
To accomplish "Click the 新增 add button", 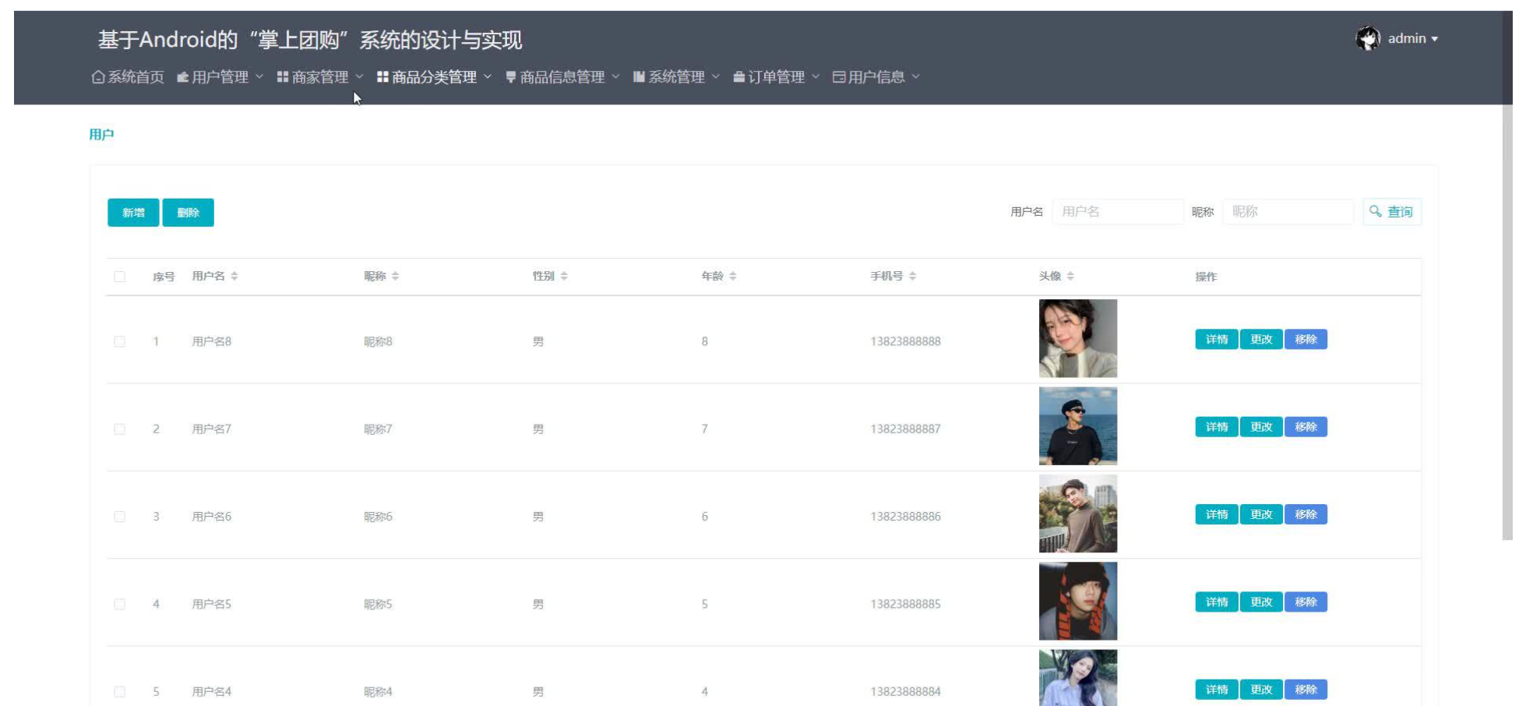I will 133,213.
